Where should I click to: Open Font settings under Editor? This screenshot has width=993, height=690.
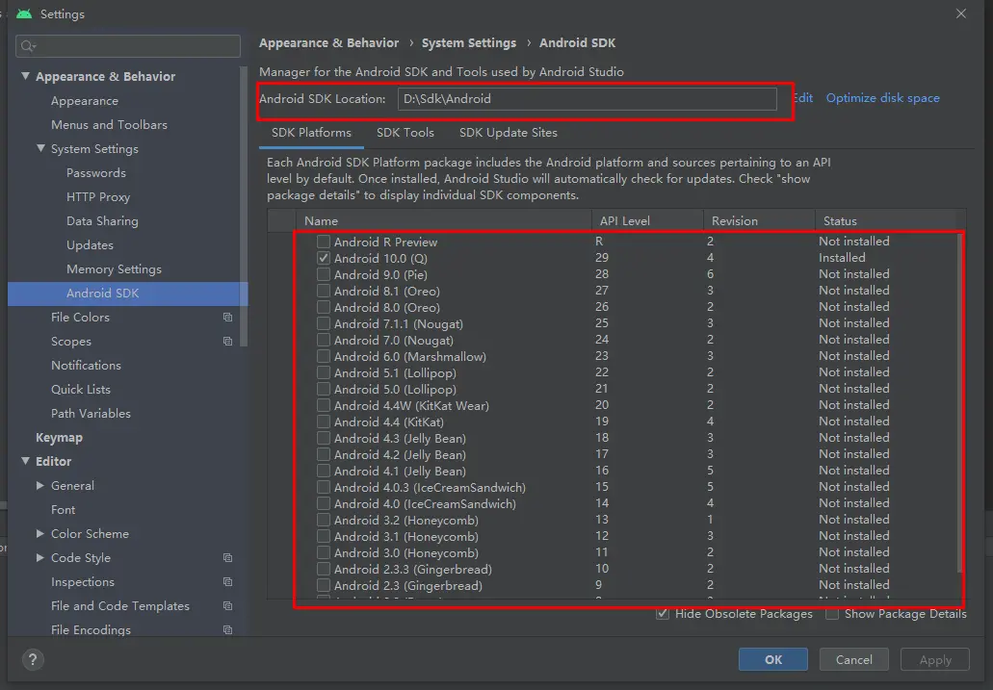(x=63, y=510)
